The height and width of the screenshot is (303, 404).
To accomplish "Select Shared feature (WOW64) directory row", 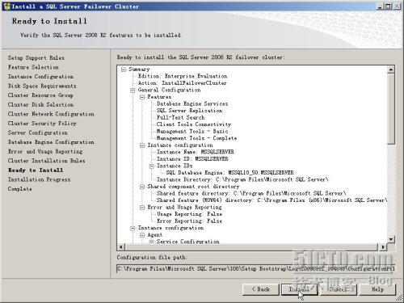I will coord(271,200).
